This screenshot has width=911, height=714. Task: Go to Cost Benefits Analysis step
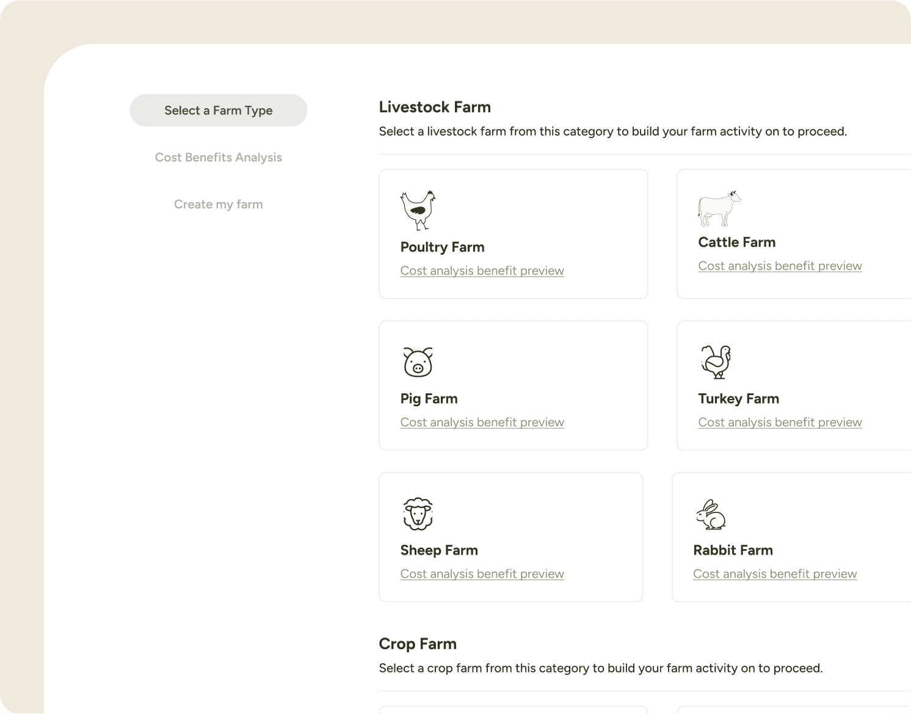(x=219, y=158)
